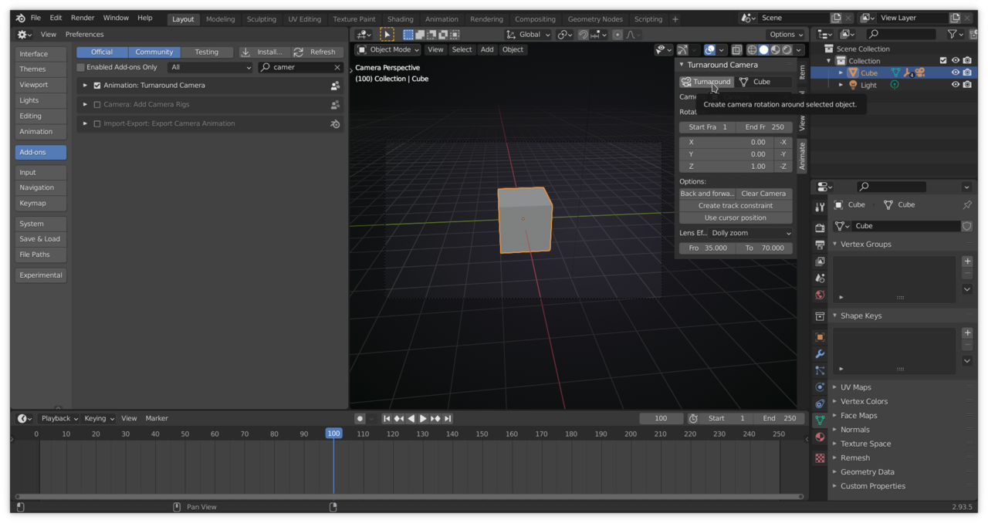Screen dimensions: 988x523
Task: Toggle proportional editing in header
Action: click(x=617, y=34)
